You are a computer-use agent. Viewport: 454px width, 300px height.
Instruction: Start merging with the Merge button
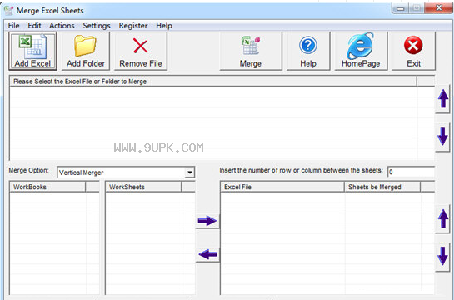[x=251, y=51]
